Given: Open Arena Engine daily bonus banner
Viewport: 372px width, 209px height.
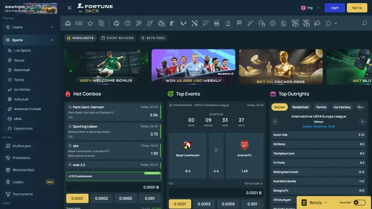Looking at the screenshot, I should point(31,8).
